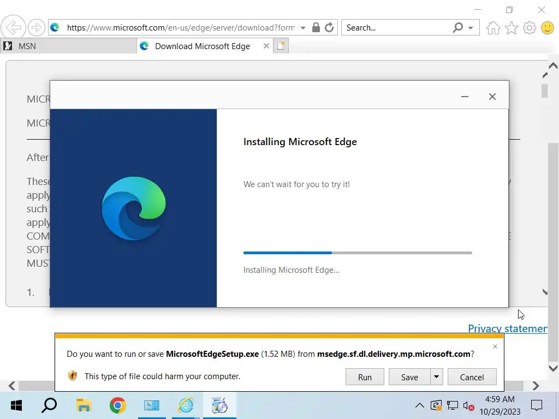The height and width of the screenshot is (419, 559).
Task: Click the license text box scroll down arrow
Action: [x=545, y=292]
